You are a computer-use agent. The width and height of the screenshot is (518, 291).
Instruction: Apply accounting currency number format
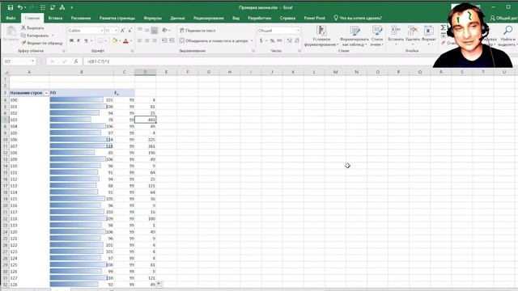point(261,40)
